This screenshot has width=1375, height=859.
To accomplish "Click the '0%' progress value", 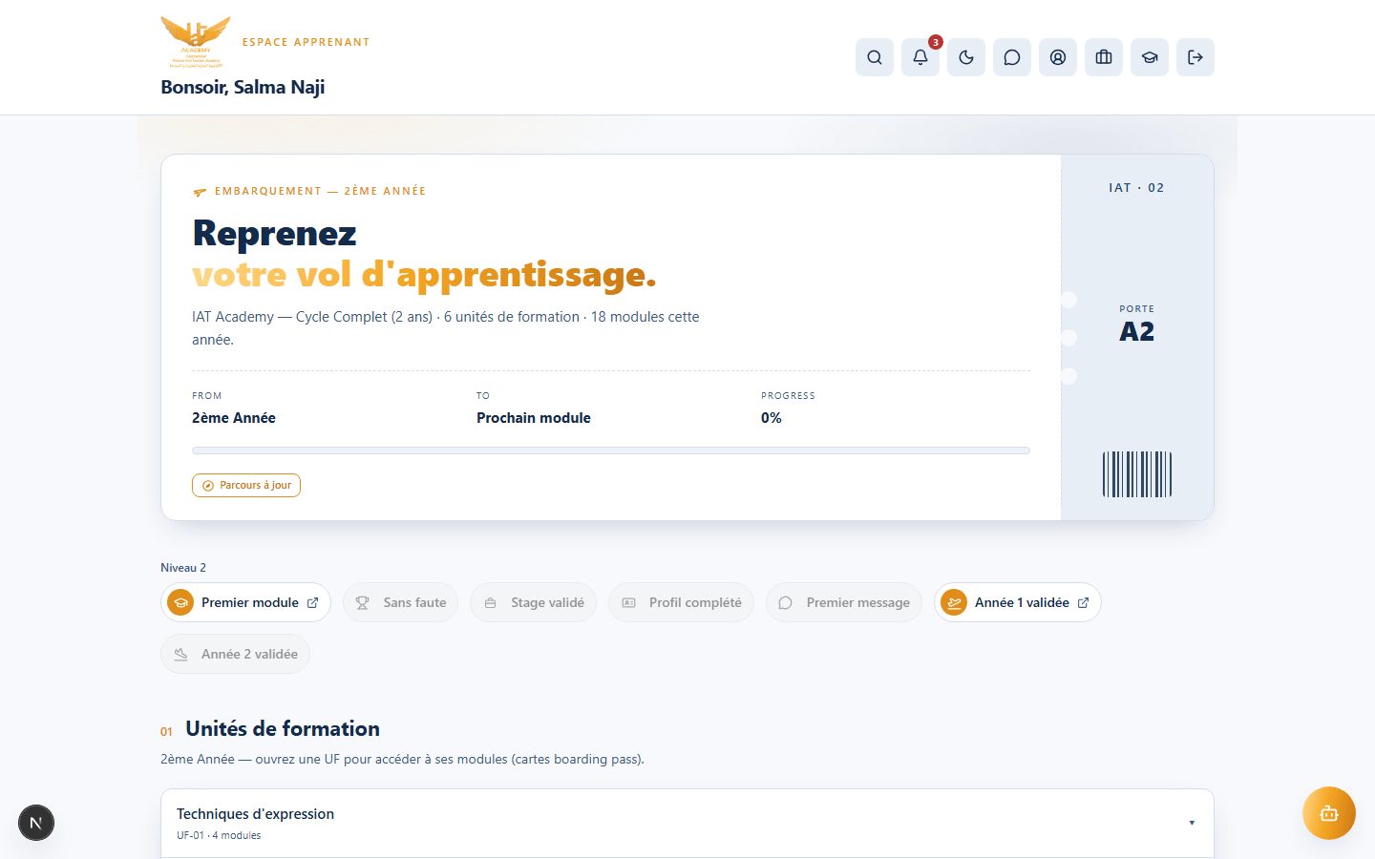I will point(772,418).
